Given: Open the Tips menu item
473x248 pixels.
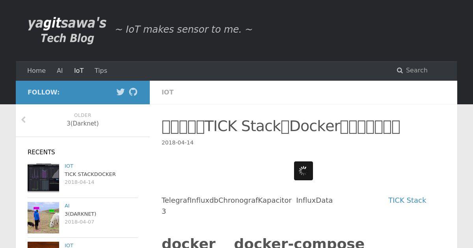Looking at the screenshot, I should 101,70.
